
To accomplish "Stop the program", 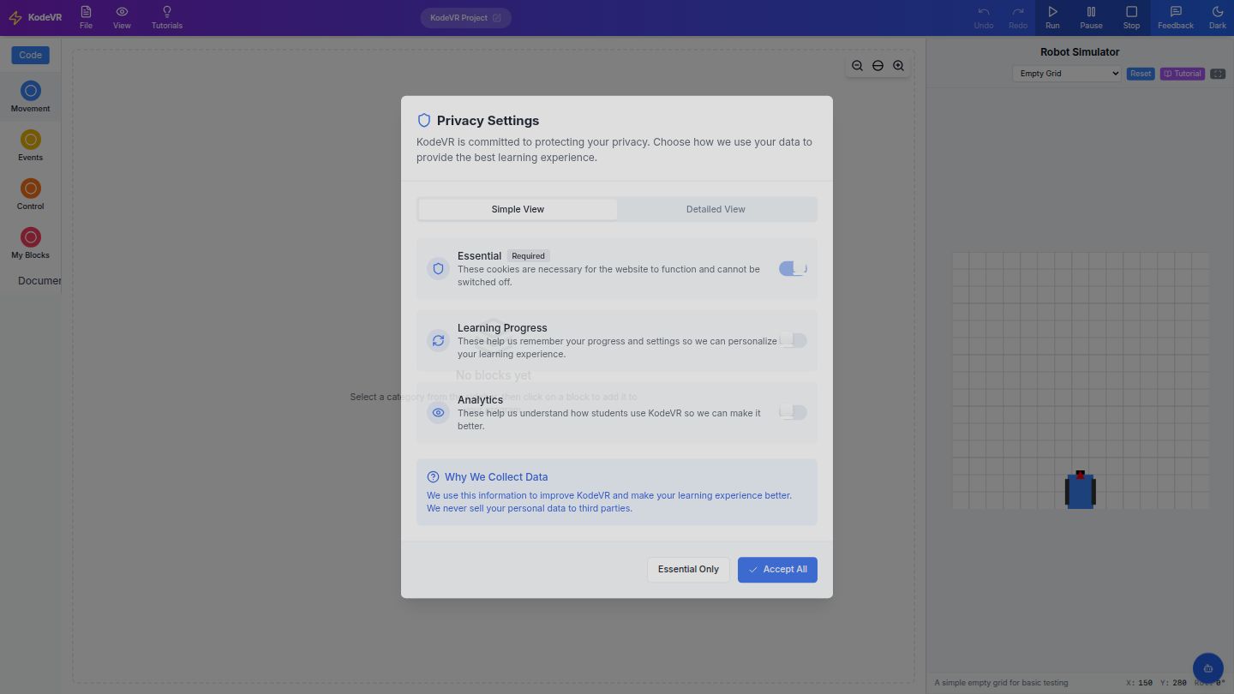I will 1131,17.
